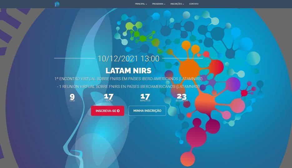Expand the Programa dropdown chevron
292x168 pixels.
(165, 4)
